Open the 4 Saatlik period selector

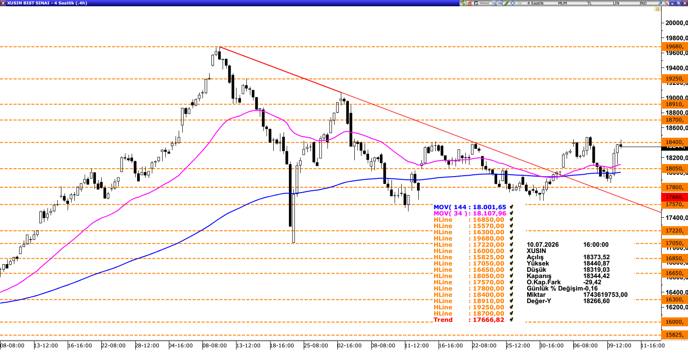[x=535, y=3]
